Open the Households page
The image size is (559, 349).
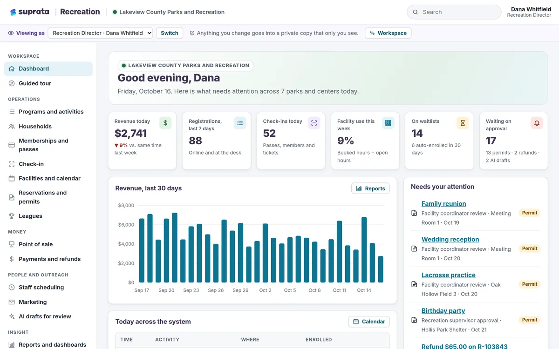[x=48, y=127]
